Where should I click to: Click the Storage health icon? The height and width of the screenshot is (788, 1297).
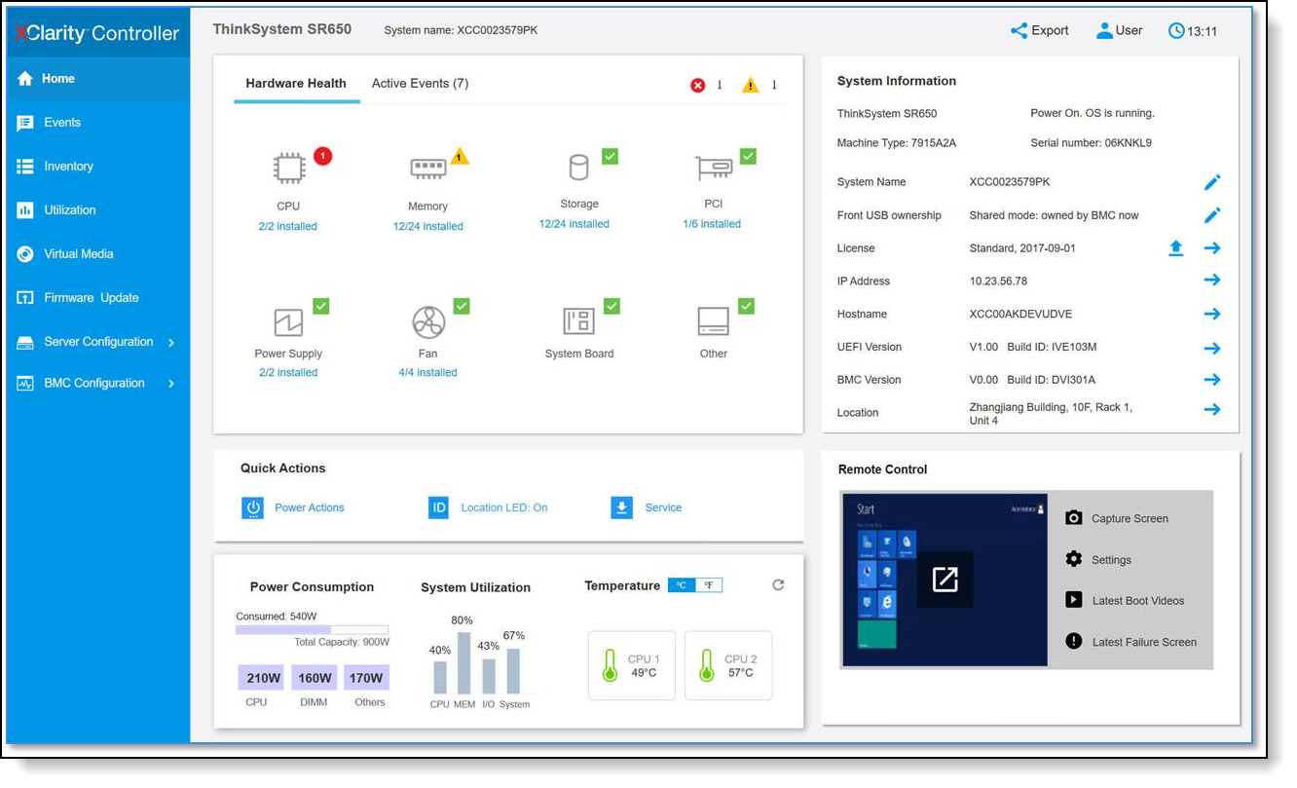(x=578, y=165)
